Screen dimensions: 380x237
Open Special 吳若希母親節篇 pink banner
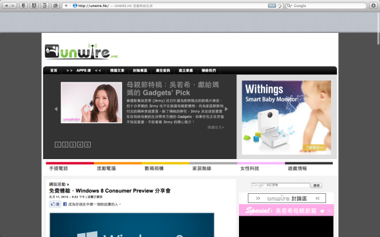tap(286, 211)
